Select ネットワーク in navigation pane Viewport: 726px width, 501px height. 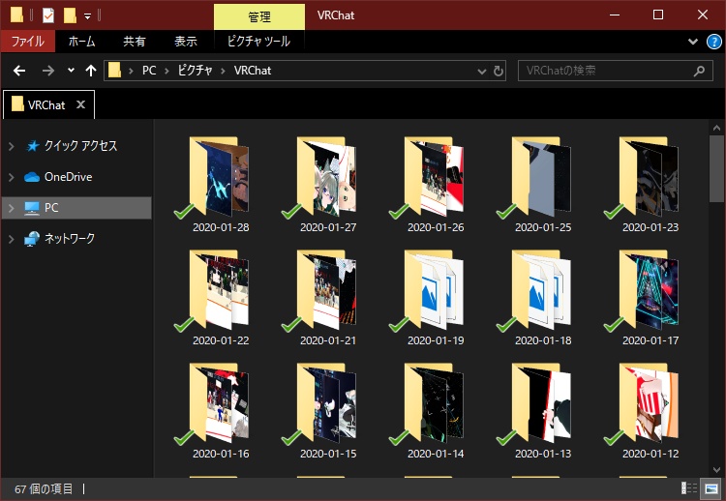point(70,239)
